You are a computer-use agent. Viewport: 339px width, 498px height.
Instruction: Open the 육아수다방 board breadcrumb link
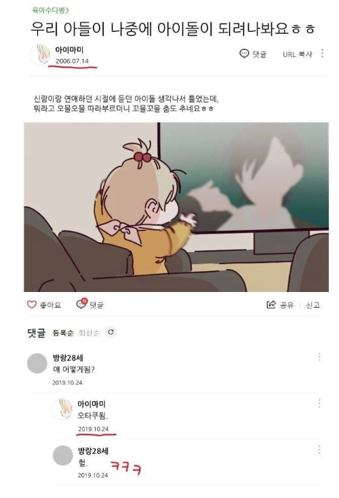[51, 10]
